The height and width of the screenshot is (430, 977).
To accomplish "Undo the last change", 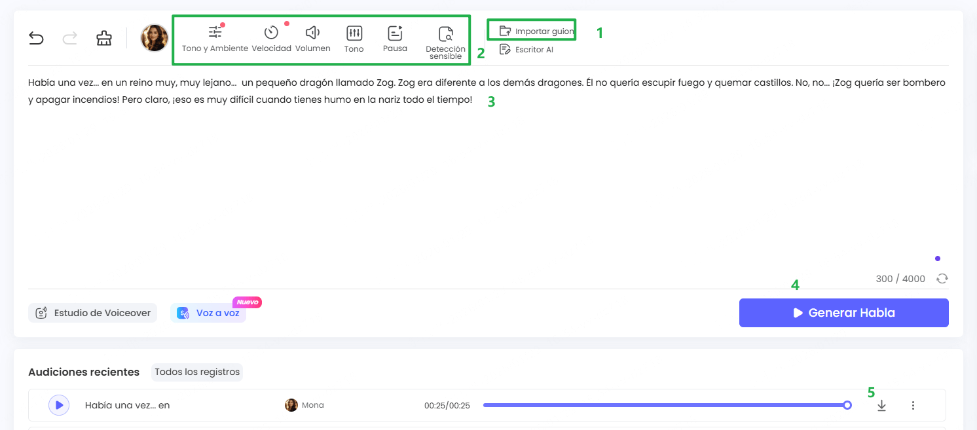I will point(36,38).
